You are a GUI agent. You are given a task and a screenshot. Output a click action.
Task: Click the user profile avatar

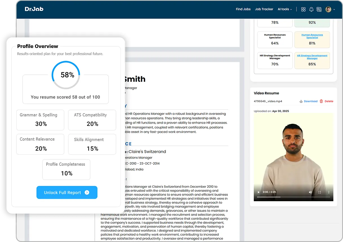(x=328, y=9)
